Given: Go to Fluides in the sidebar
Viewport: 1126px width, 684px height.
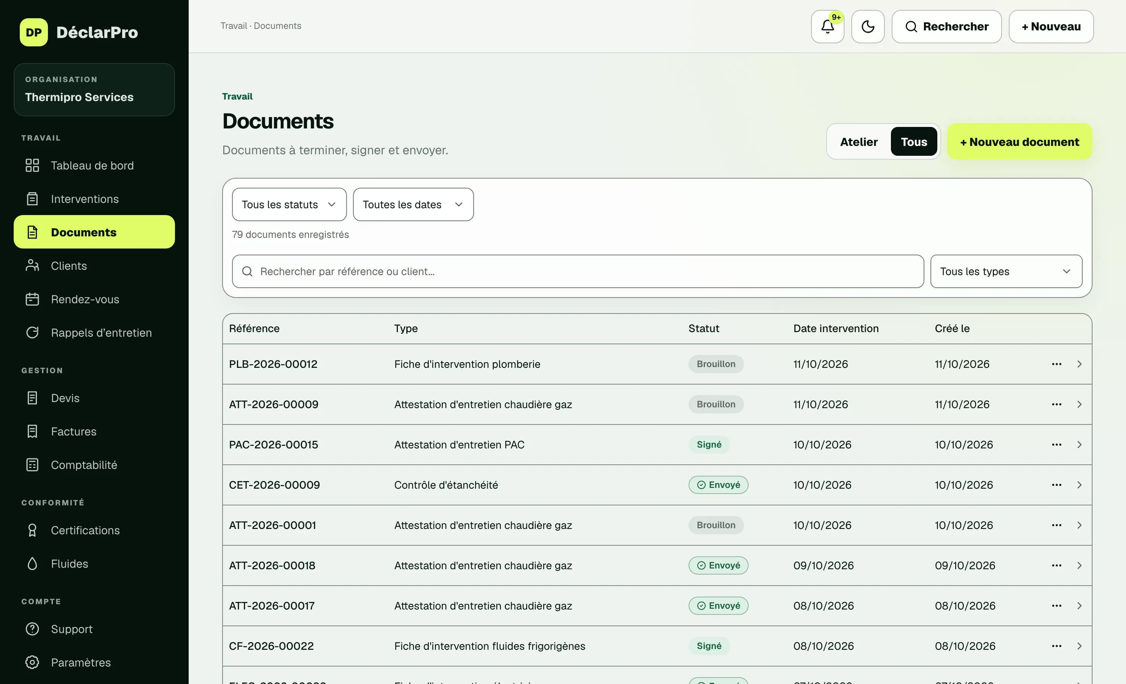Looking at the screenshot, I should pyautogui.click(x=94, y=564).
